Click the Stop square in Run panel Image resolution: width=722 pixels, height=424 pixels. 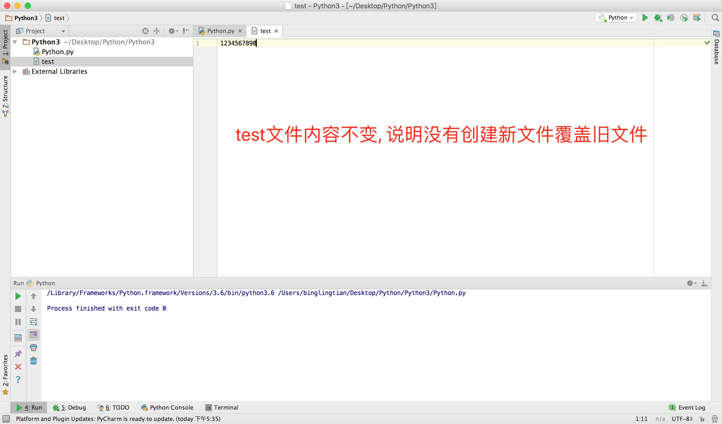(18, 309)
